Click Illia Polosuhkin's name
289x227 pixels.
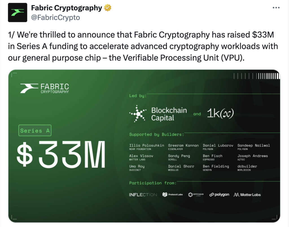pos(146,145)
